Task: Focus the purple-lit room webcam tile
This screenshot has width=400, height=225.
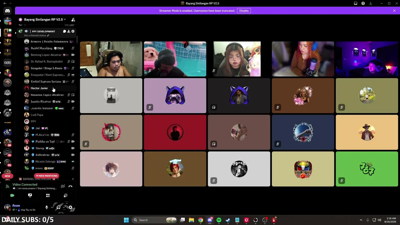Action: point(367,59)
